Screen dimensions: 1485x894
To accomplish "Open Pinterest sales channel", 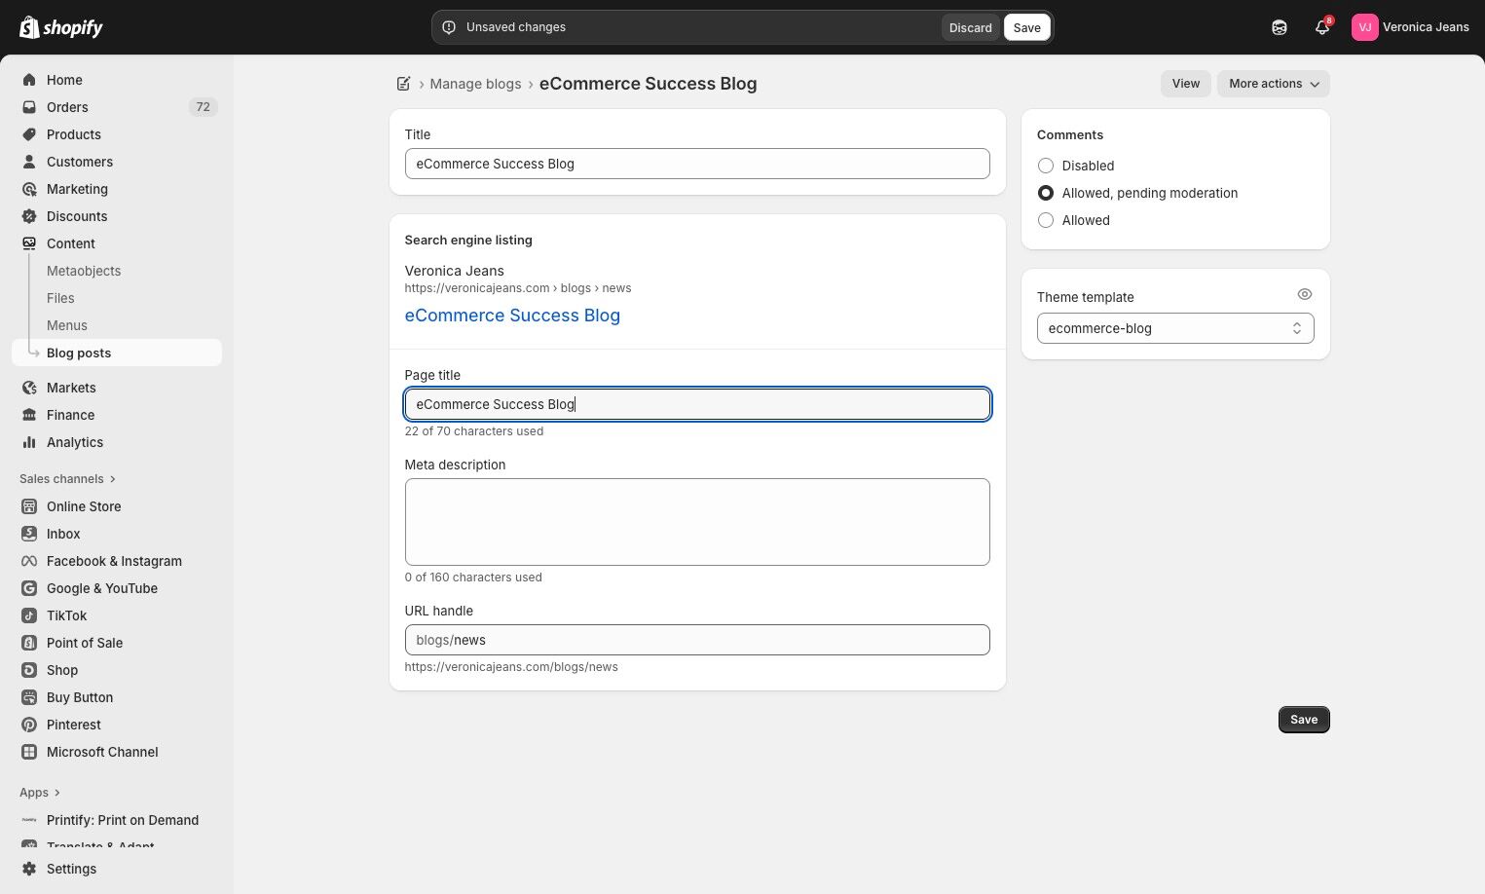I will coord(73,725).
